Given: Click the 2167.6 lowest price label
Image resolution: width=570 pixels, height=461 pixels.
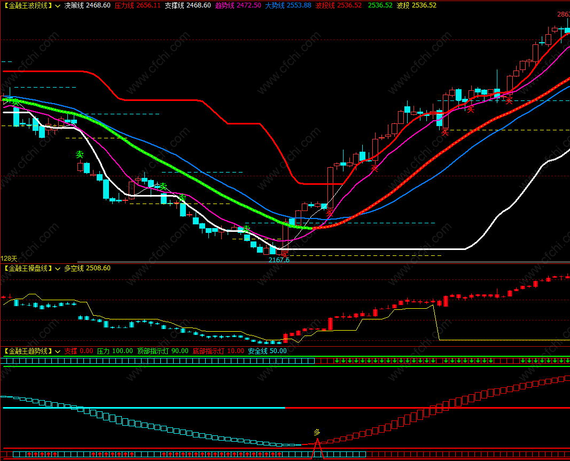Looking at the screenshot, I should [279, 260].
